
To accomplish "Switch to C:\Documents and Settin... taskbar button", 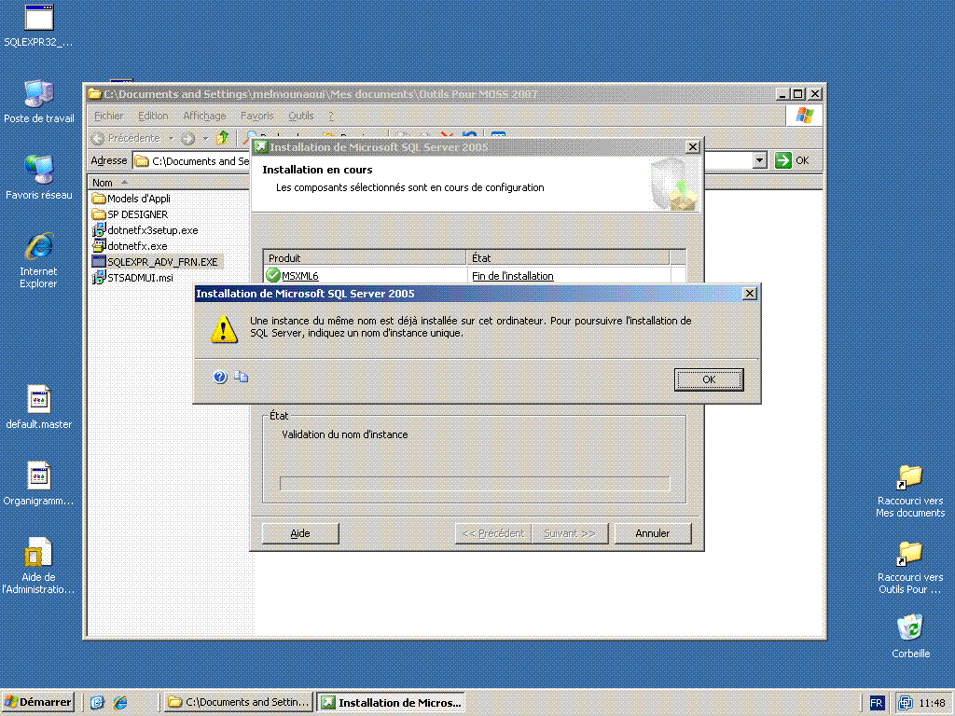I will pos(239,702).
